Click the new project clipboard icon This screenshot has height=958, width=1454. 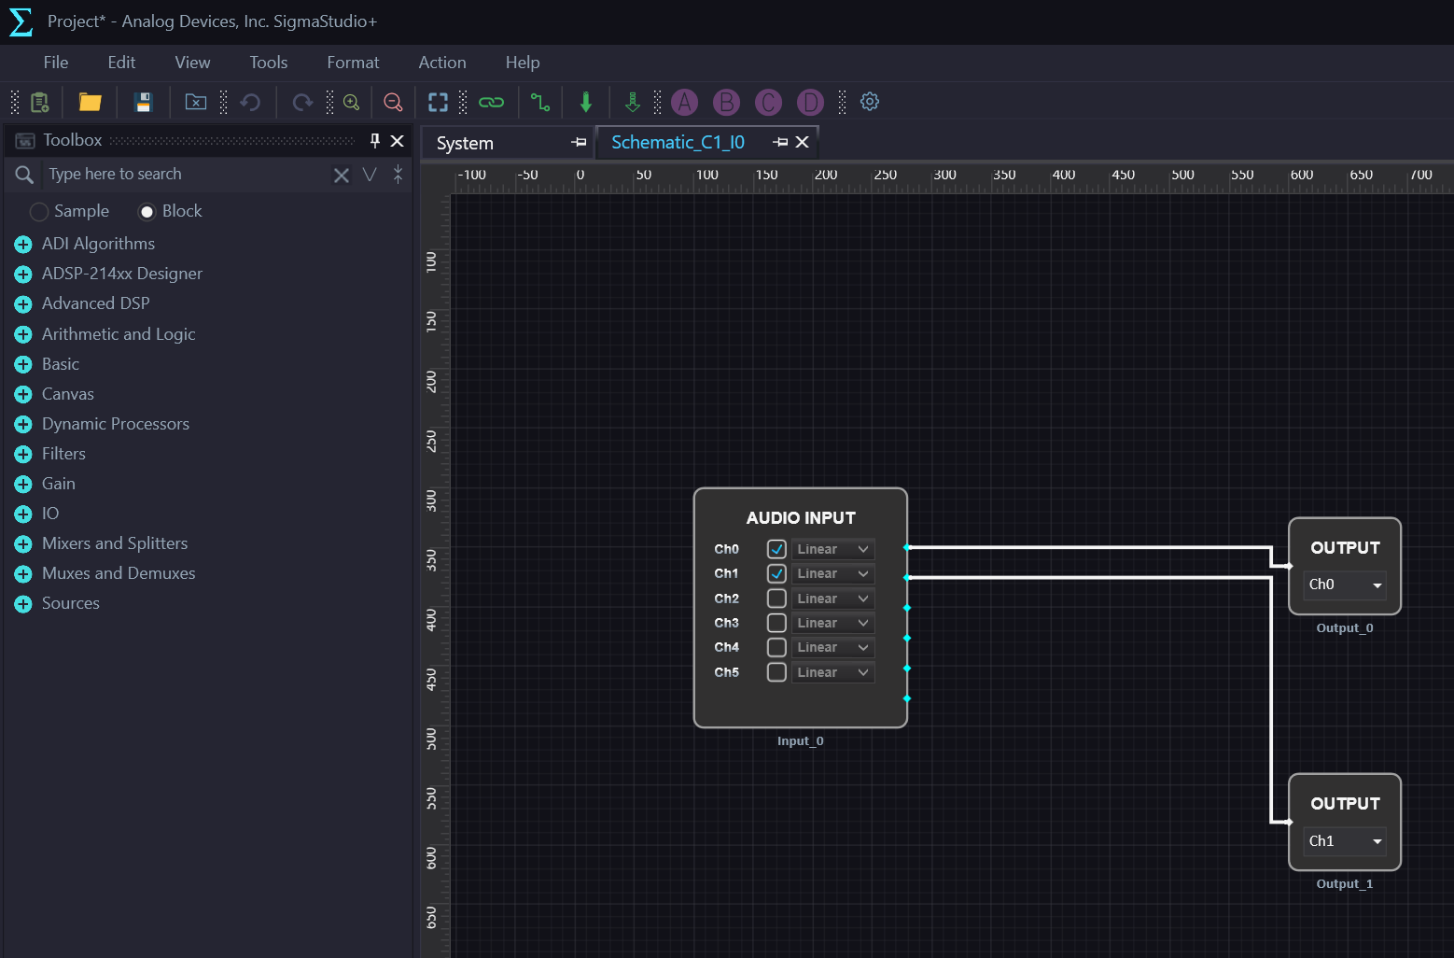click(40, 102)
